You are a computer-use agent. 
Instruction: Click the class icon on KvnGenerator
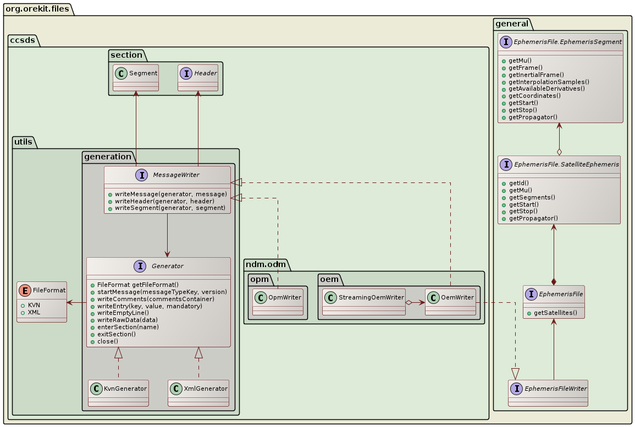[x=97, y=389]
